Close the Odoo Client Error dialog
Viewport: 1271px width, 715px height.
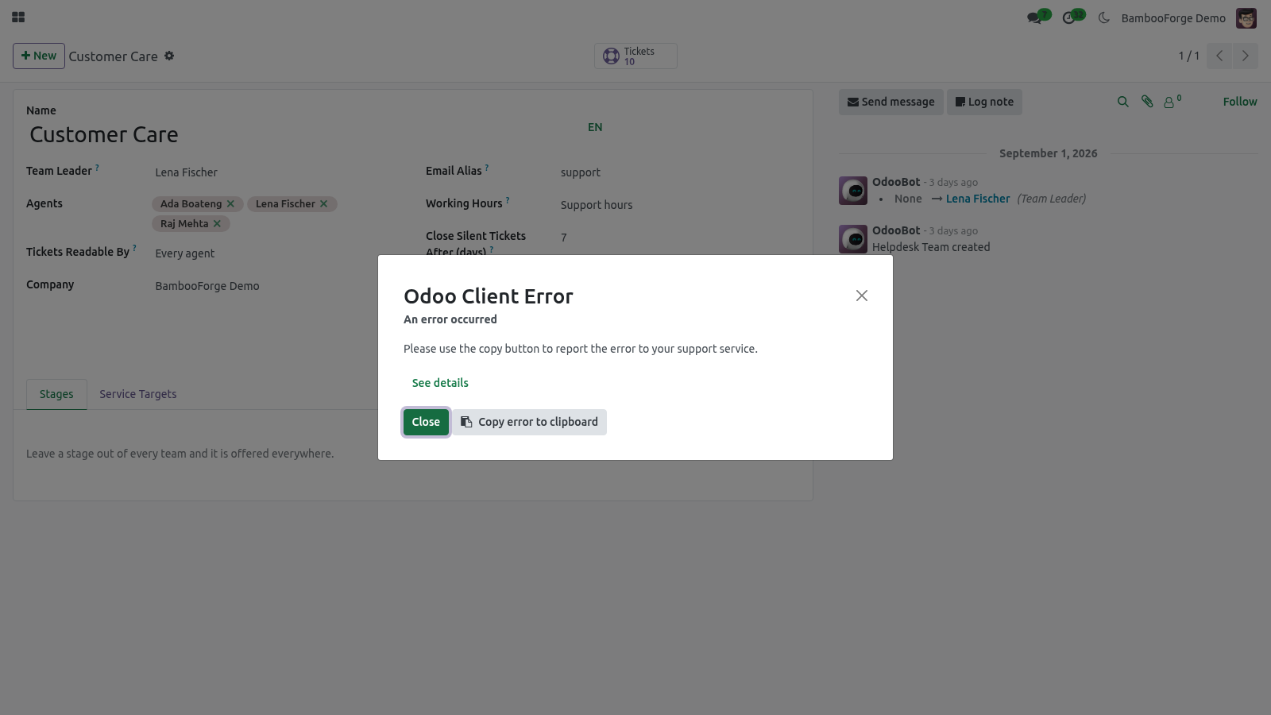click(x=426, y=422)
